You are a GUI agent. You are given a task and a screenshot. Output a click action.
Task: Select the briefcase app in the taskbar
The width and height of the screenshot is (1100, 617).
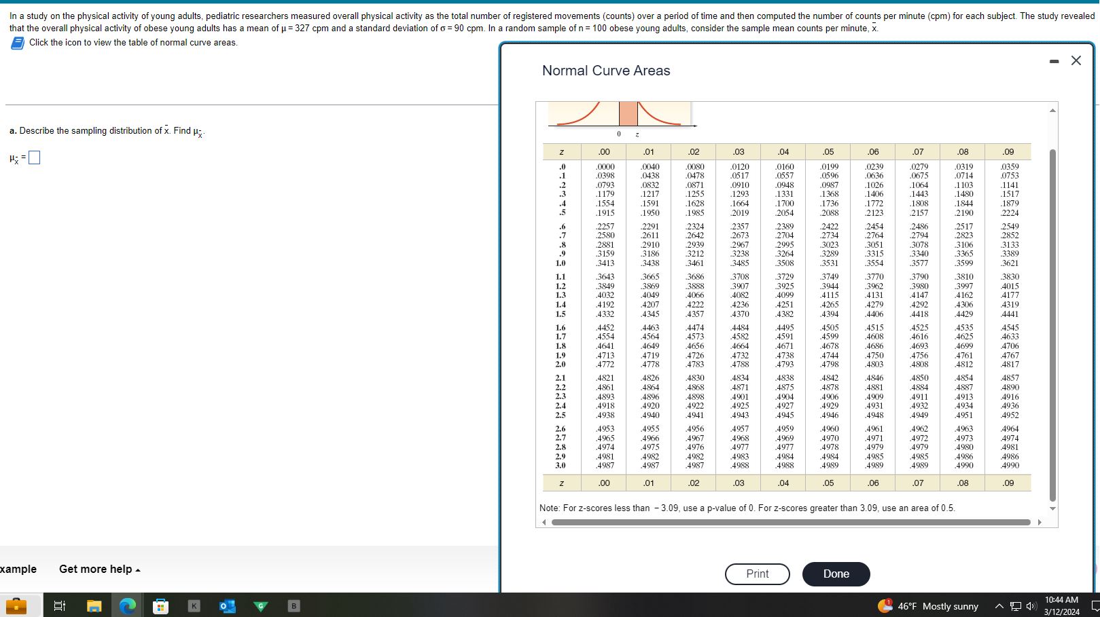pos(16,605)
